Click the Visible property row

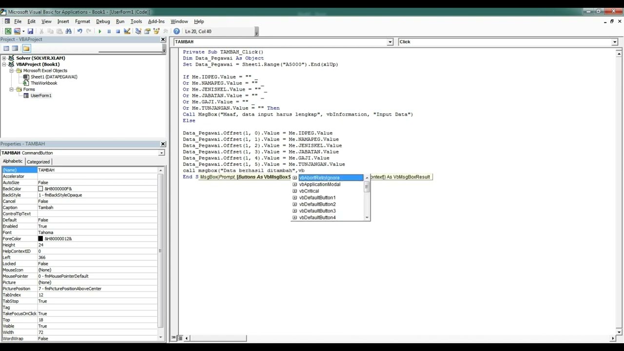[x=79, y=327]
